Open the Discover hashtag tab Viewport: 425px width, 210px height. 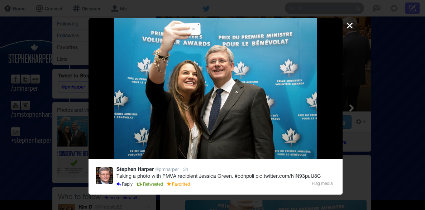pos(87,9)
